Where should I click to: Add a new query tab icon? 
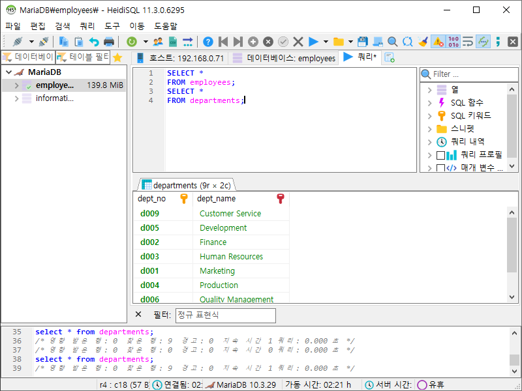(389, 57)
